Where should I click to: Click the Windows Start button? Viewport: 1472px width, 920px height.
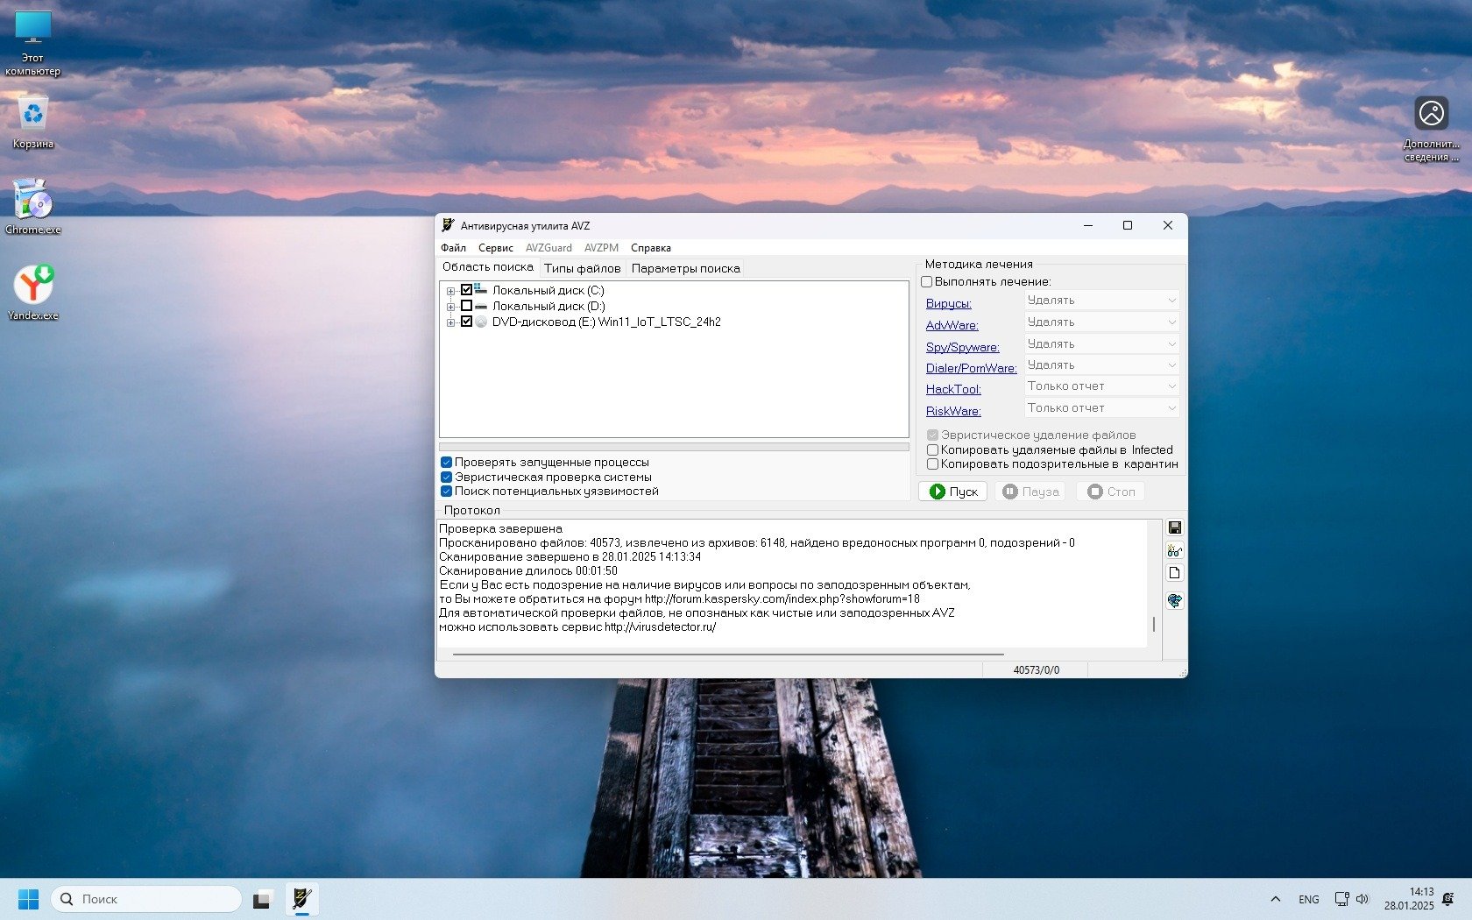click(x=28, y=899)
